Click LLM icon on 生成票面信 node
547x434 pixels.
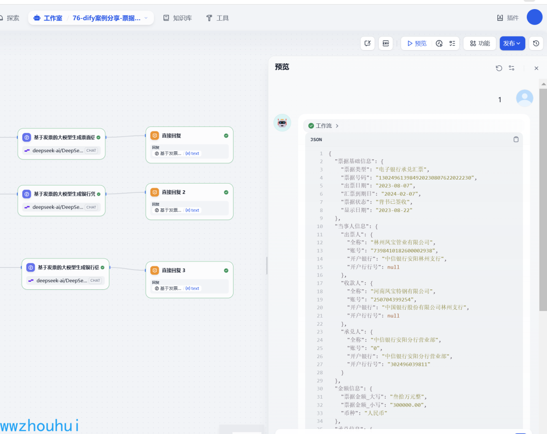26,138
